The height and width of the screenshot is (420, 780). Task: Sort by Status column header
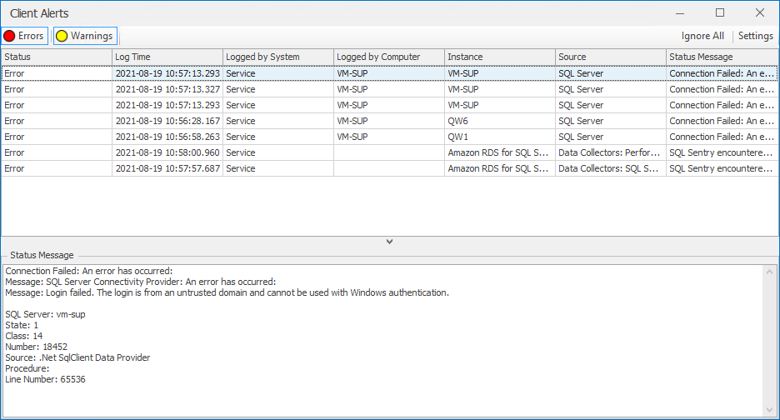pos(57,57)
